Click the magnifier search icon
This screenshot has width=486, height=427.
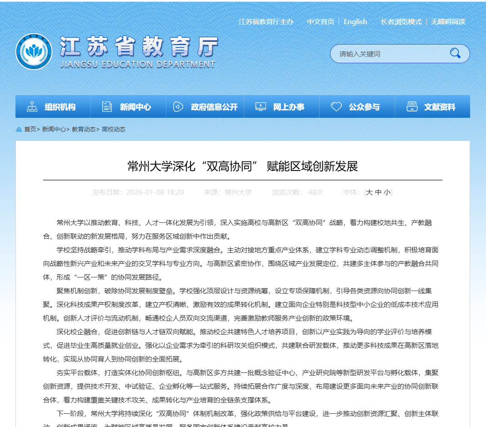coord(455,54)
